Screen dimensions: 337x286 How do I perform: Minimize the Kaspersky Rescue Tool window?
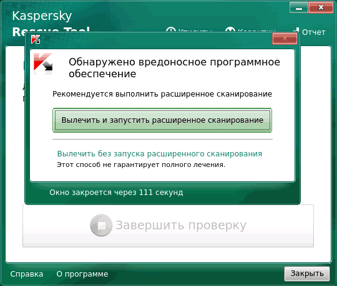(x=299, y=7)
